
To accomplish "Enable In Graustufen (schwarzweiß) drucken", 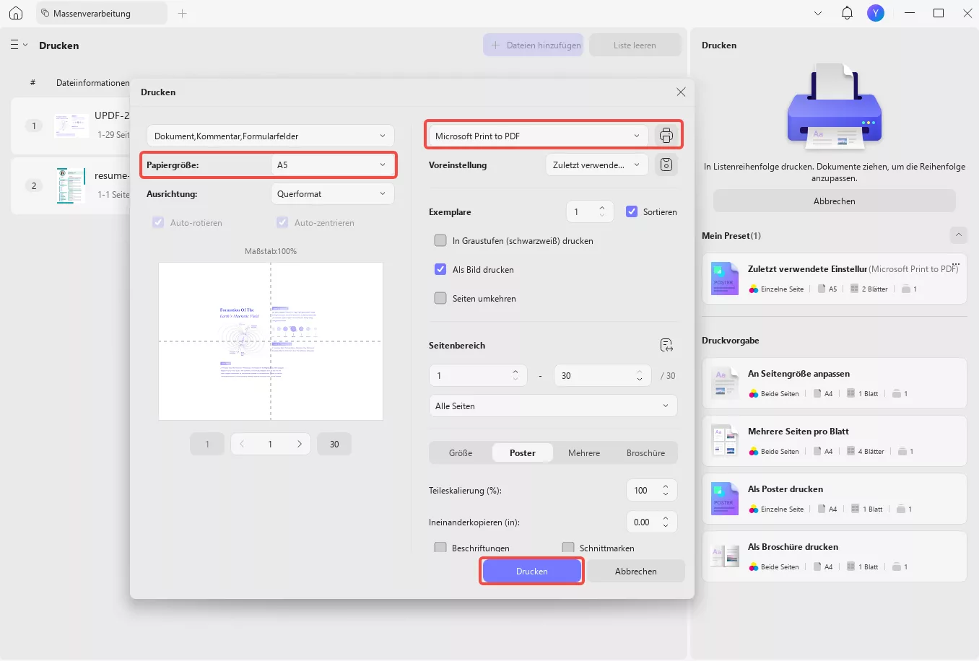I will (x=440, y=240).
